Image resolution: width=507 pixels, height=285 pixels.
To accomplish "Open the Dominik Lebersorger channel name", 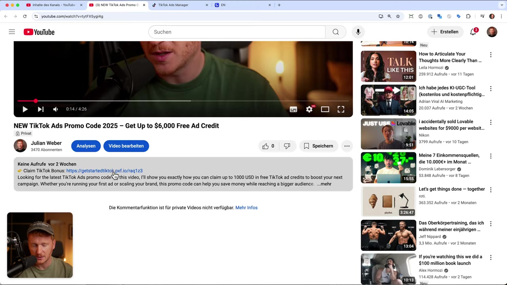I will pos(437,169).
